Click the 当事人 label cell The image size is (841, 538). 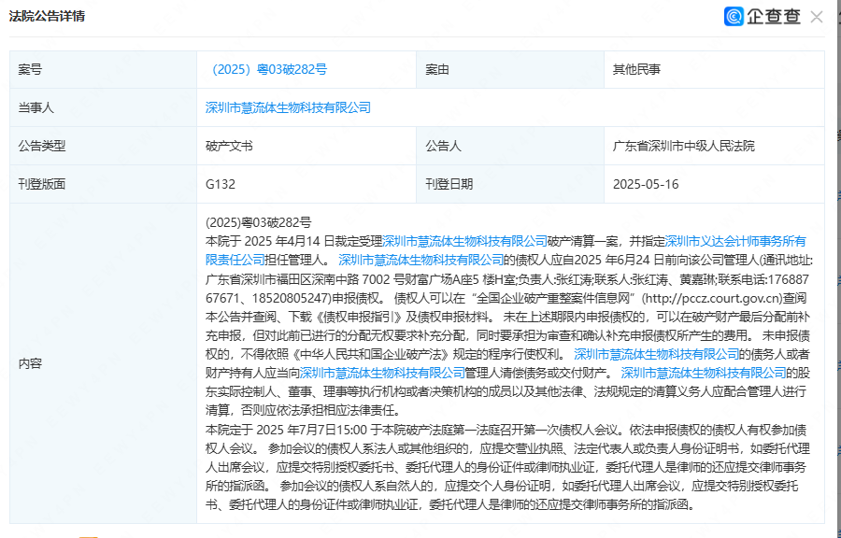(x=103, y=107)
